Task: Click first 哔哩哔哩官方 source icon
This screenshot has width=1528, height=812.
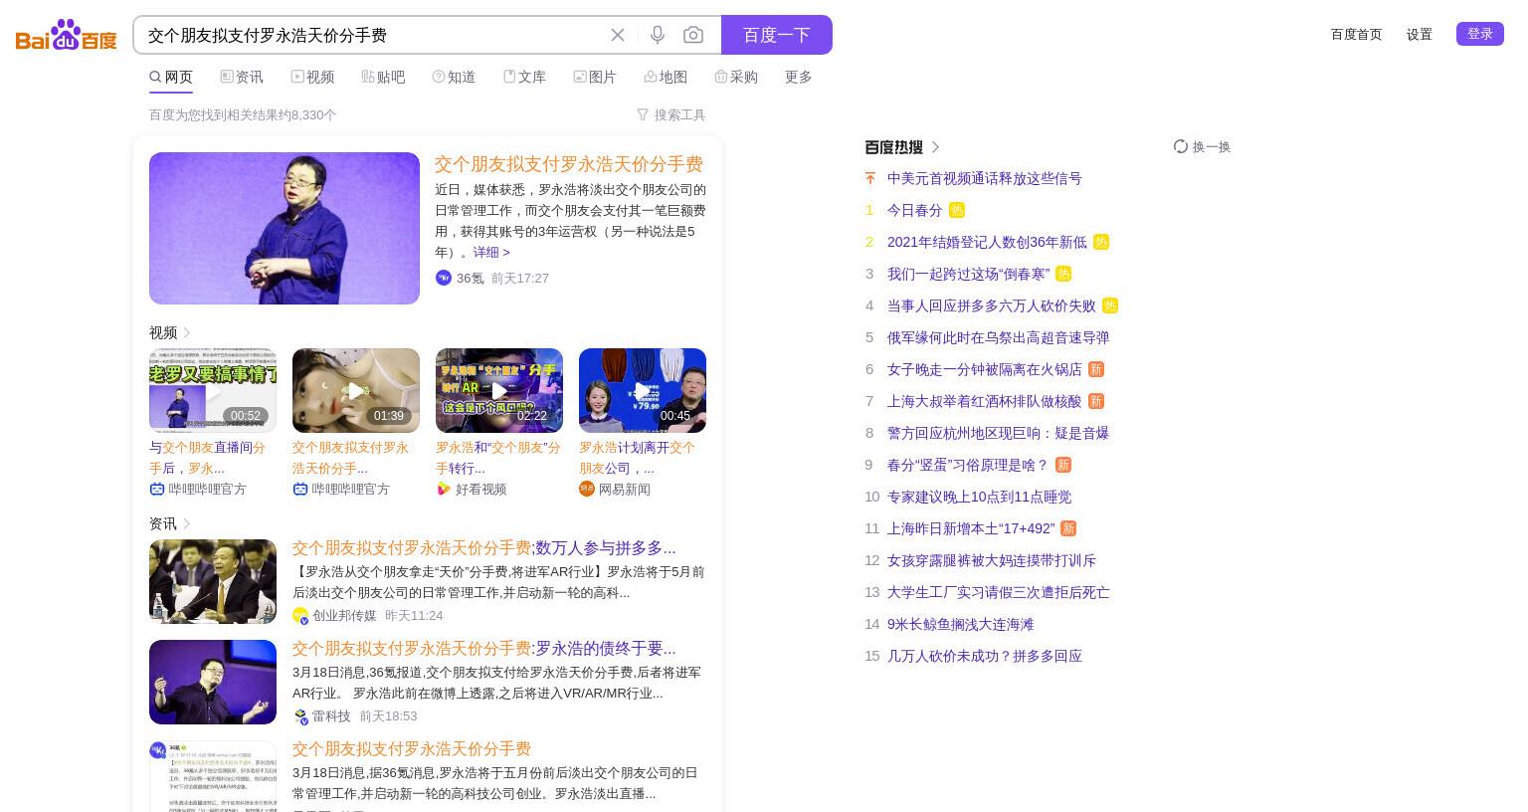Action: [x=157, y=489]
